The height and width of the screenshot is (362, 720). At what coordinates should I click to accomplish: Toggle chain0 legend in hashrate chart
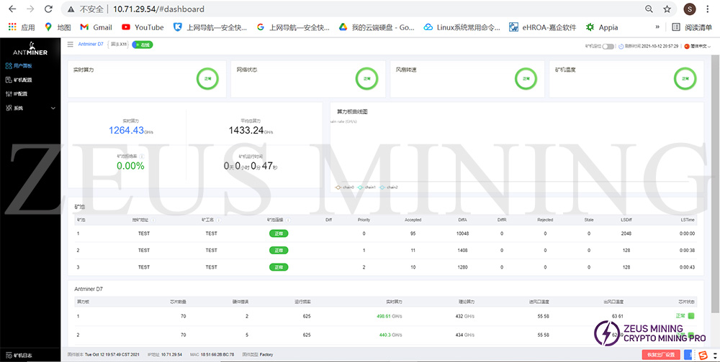pyautogui.click(x=344, y=187)
